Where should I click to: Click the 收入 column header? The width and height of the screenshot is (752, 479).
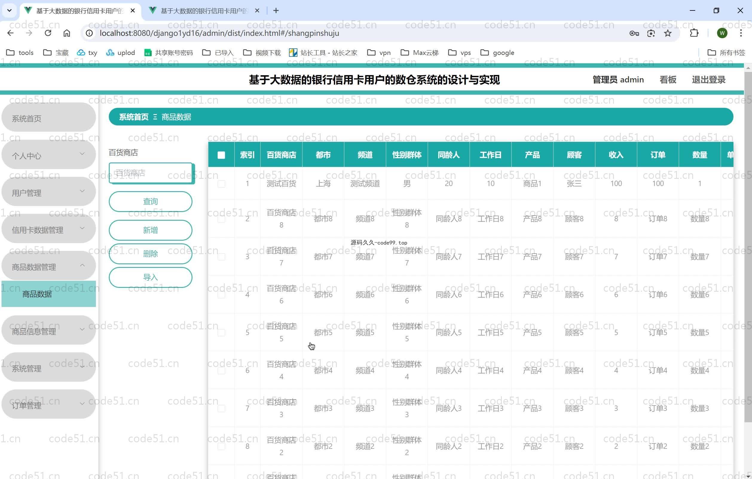point(616,154)
